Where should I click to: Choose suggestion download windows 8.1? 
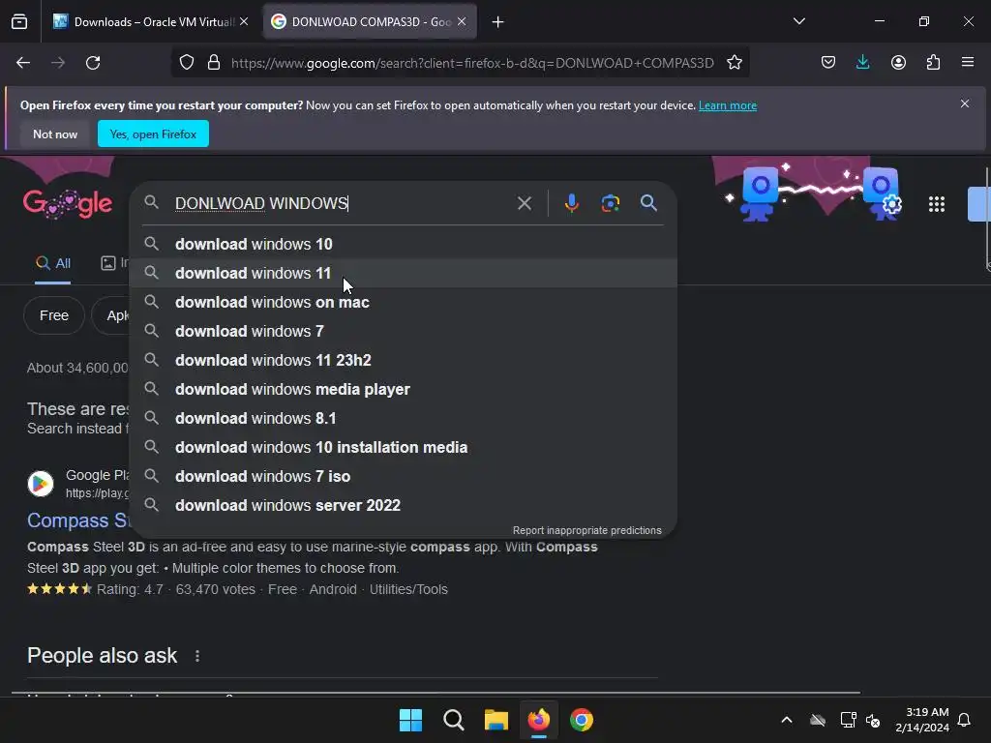point(404,418)
